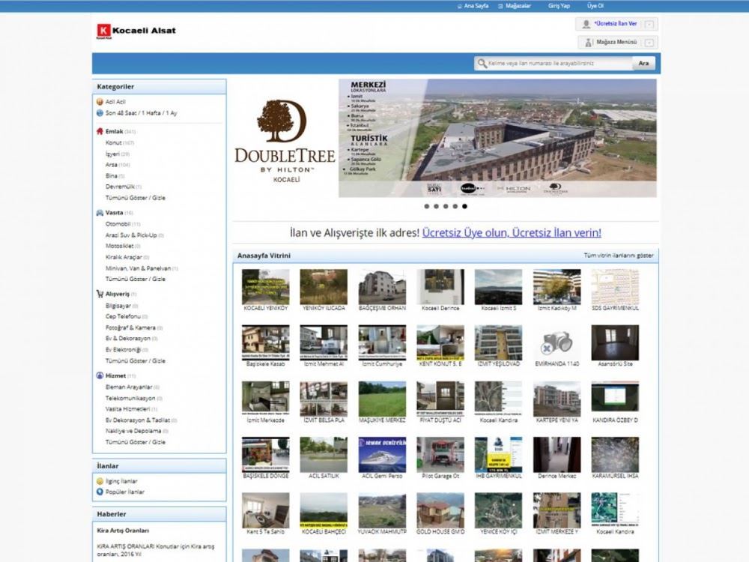Open the Devremülk category
Image resolution: width=749 pixels, height=562 pixels.
click(120, 187)
